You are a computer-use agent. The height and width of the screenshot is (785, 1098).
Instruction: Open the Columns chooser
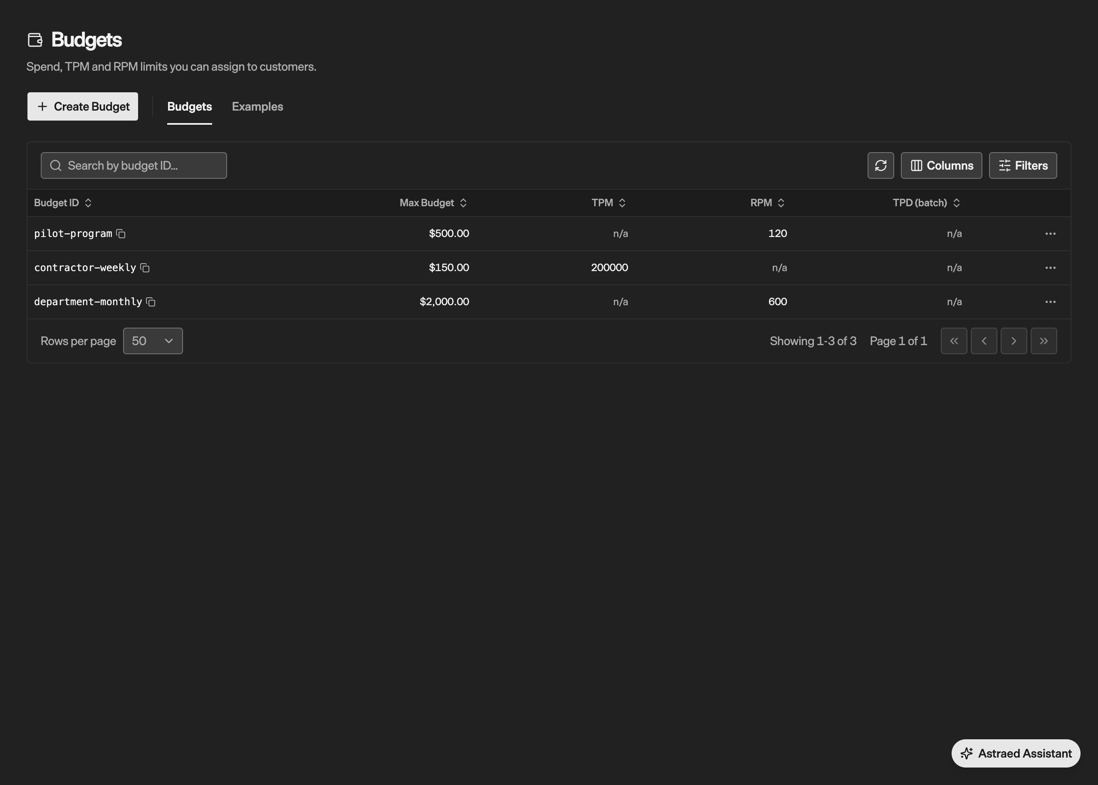[x=941, y=165]
